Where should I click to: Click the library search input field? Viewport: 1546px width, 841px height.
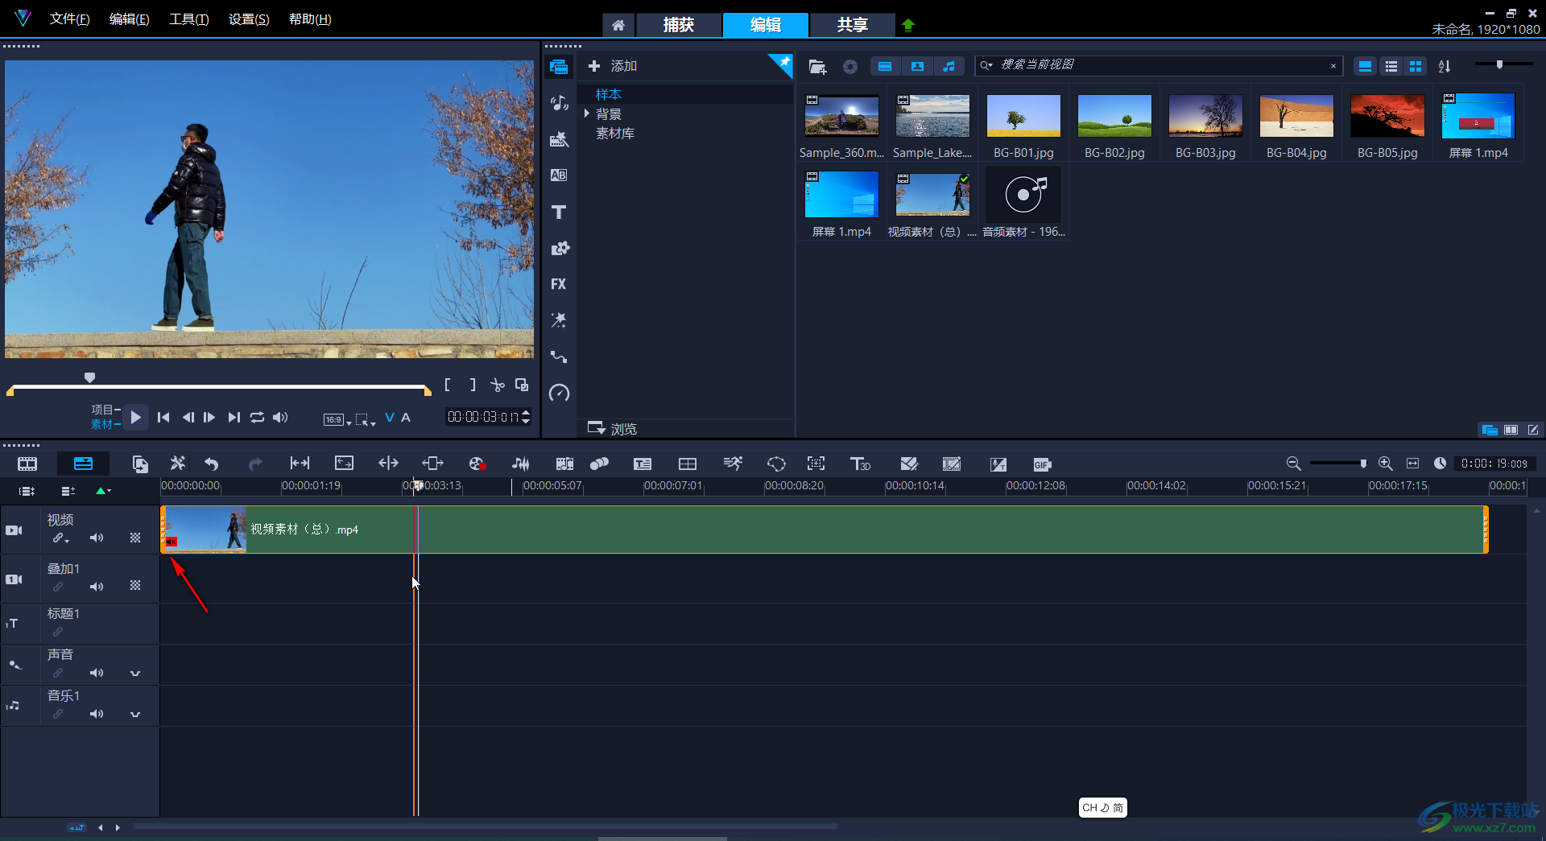[x=1159, y=65]
